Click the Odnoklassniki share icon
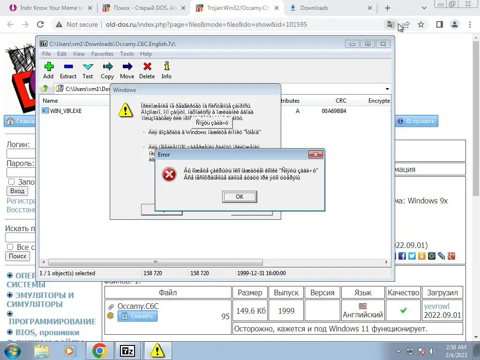The image size is (480, 360). [x=422, y=256]
